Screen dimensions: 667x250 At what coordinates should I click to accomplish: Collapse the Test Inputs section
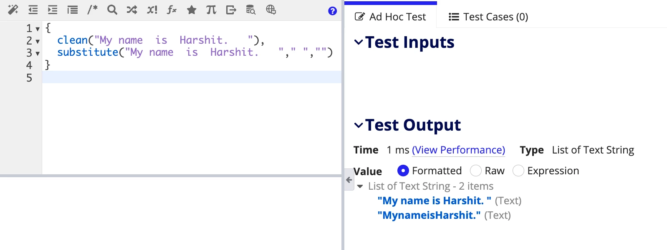point(359,42)
